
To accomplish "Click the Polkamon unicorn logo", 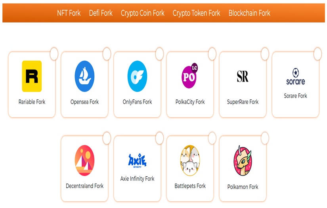I will click(243, 160).
